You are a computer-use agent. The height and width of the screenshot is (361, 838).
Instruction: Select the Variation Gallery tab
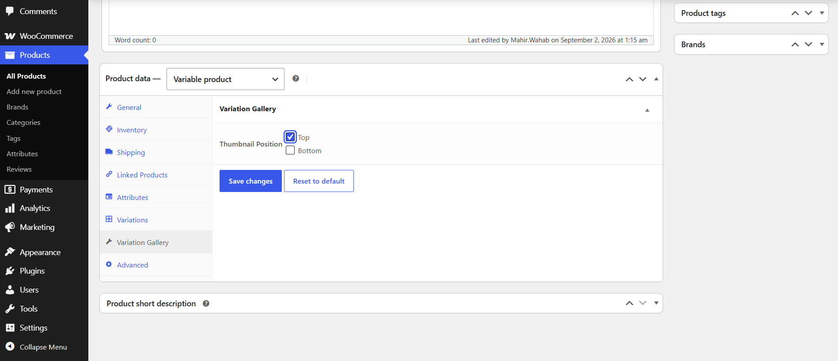pos(156,242)
